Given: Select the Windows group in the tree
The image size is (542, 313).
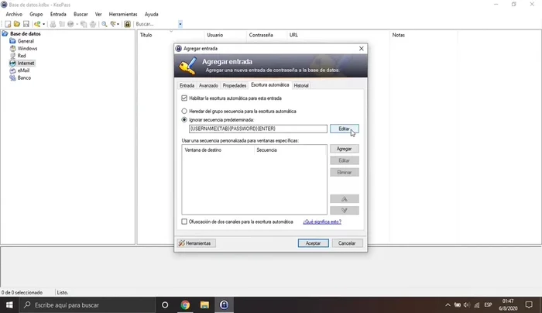Looking at the screenshot, I should 27,48.
